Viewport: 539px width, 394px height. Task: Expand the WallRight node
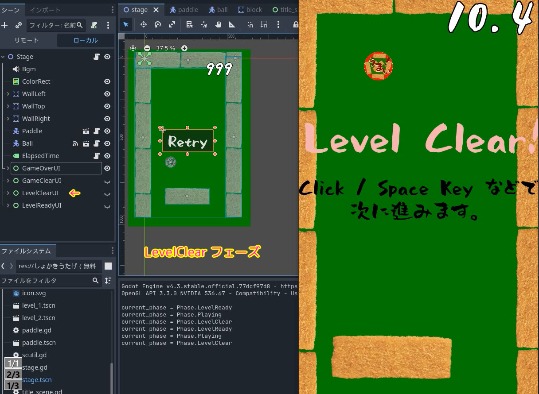[8, 119]
